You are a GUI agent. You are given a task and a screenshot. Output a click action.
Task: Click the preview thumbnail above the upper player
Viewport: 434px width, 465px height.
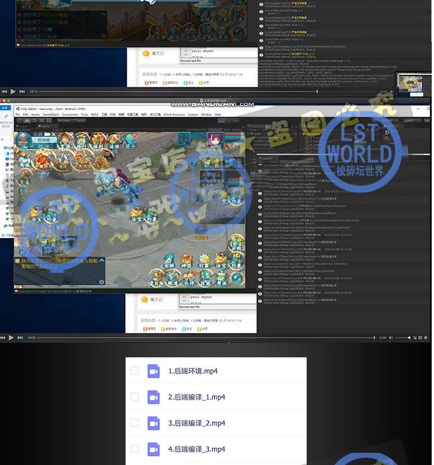tap(414, 85)
